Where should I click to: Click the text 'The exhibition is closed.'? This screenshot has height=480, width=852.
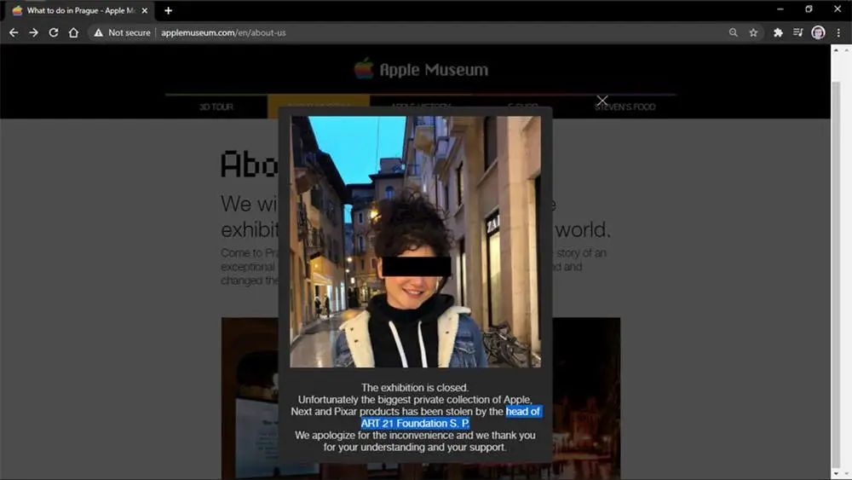click(415, 388)
